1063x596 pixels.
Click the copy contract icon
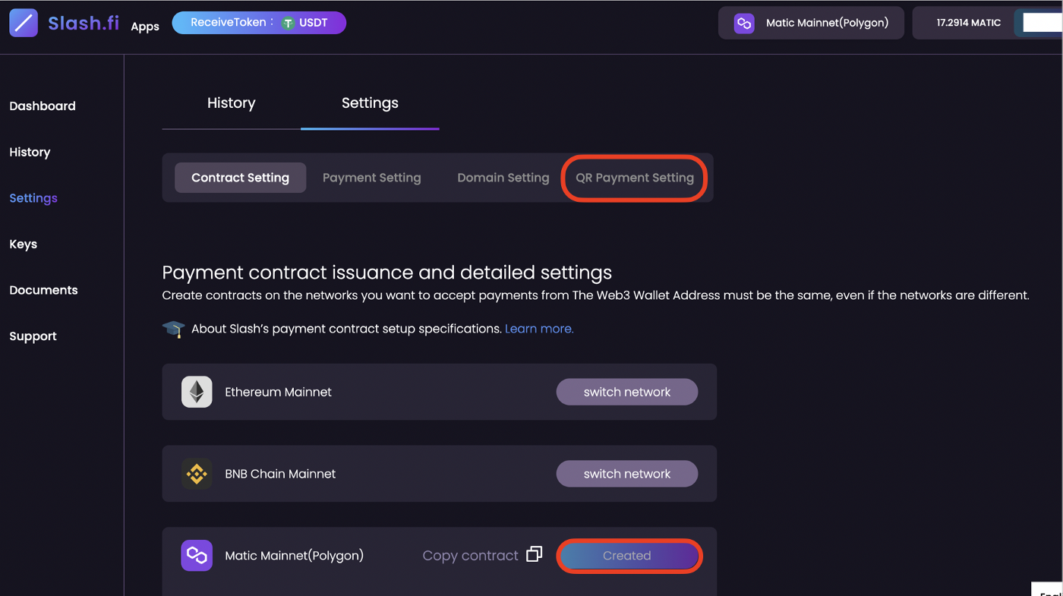[534, 554]
